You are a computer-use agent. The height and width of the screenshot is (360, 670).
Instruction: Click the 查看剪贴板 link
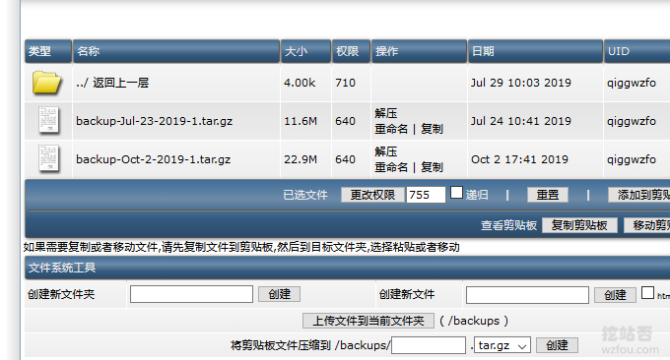coord(509,225)
